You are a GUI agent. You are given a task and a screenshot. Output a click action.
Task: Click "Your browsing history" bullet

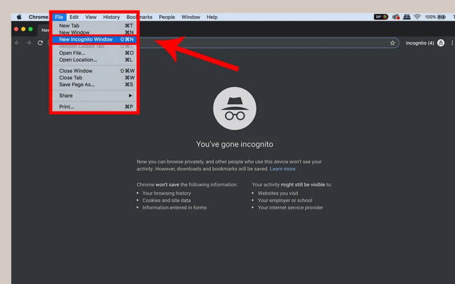click(x=167, y=193)
